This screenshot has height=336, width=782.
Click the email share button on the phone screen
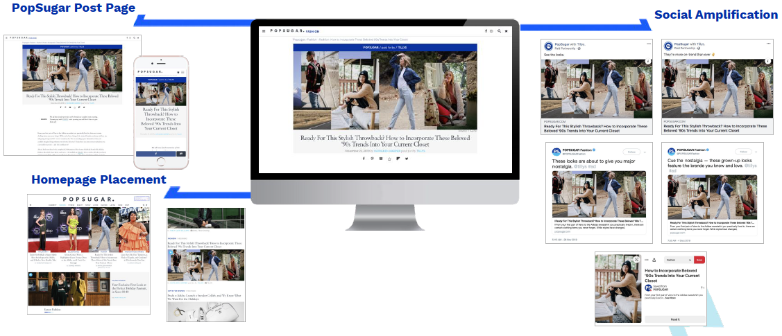pyautogui.click(x=181, y=154)
